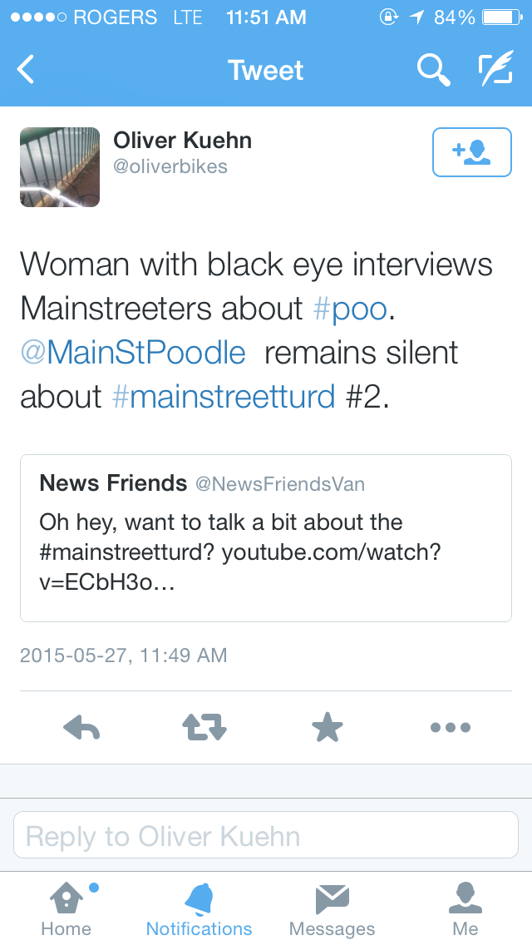Screen dimensions: 532x945
Task: Retweet this tweet
Action: click(x=204, y=728)
